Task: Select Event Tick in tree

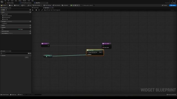Action: point(6,19)
